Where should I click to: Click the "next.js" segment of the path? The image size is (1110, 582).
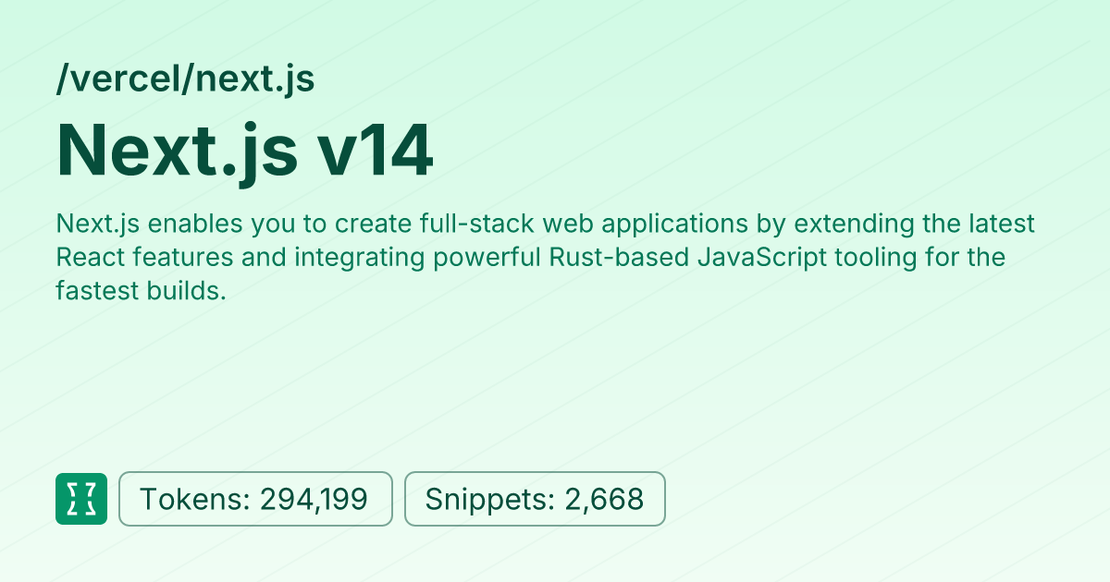255,79
